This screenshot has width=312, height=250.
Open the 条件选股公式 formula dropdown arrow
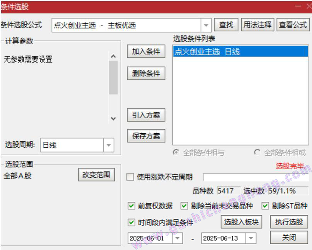pyautogui.click(x=206, y=25)
